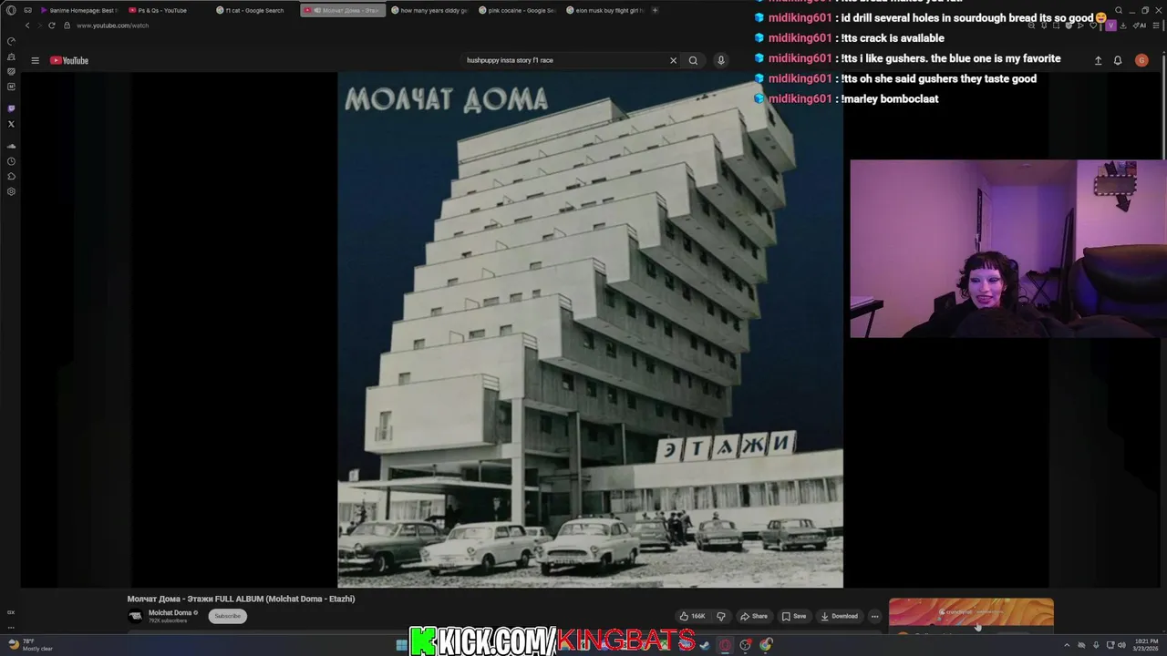Switch to pink cocaine Google Search tab

point(518,10)
